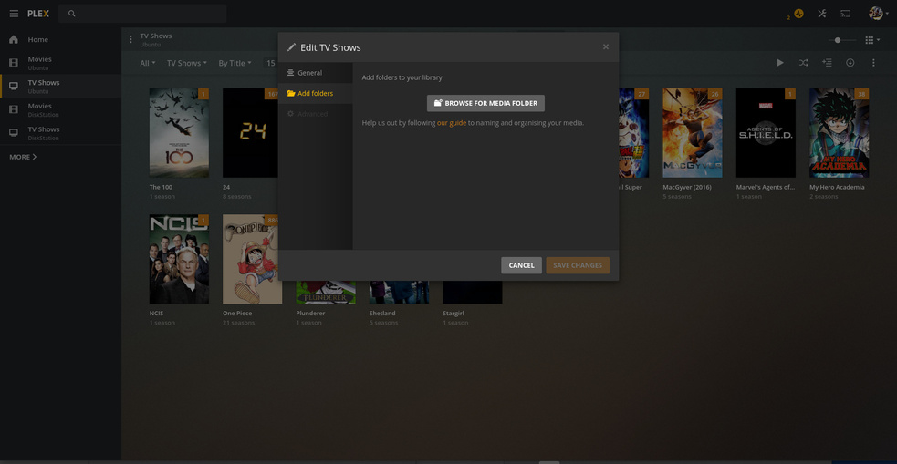Open the user account avatar menu
The image size is (897, 464).
click(x=878, y=14)
